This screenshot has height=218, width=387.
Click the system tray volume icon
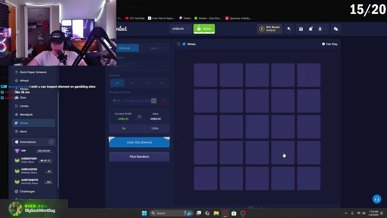363,213
